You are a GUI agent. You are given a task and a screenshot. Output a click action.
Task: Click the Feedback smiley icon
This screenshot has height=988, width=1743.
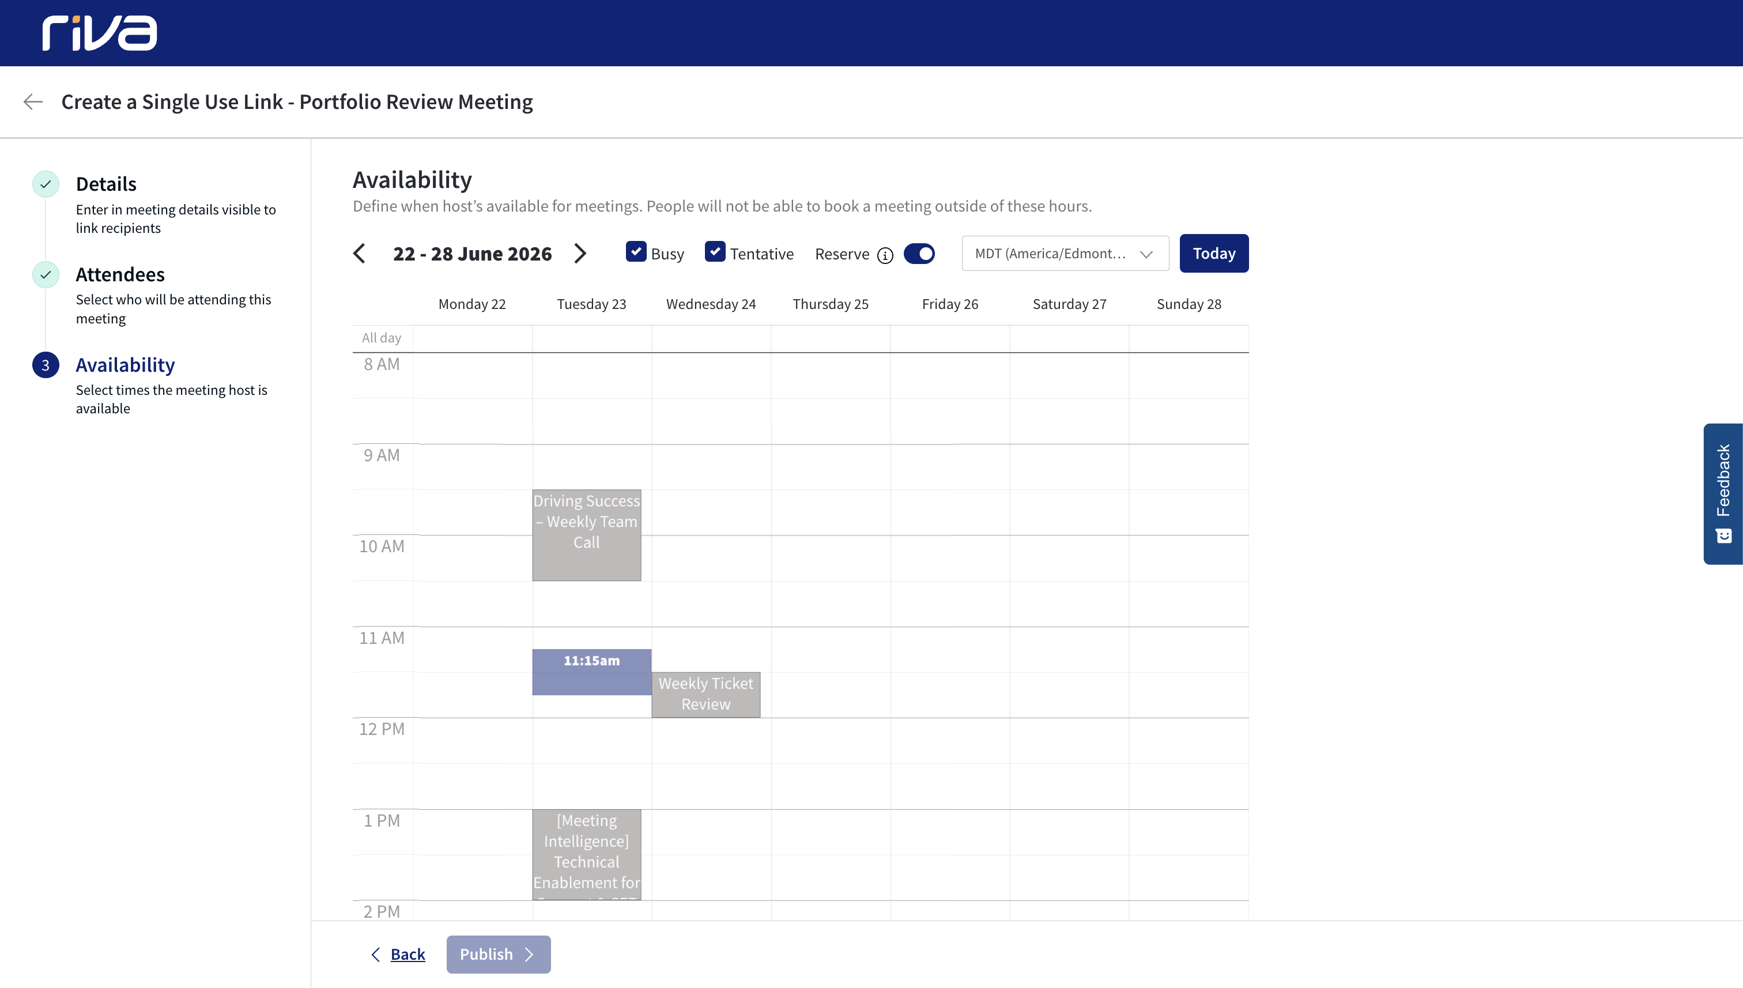(x=1723, y=536)
